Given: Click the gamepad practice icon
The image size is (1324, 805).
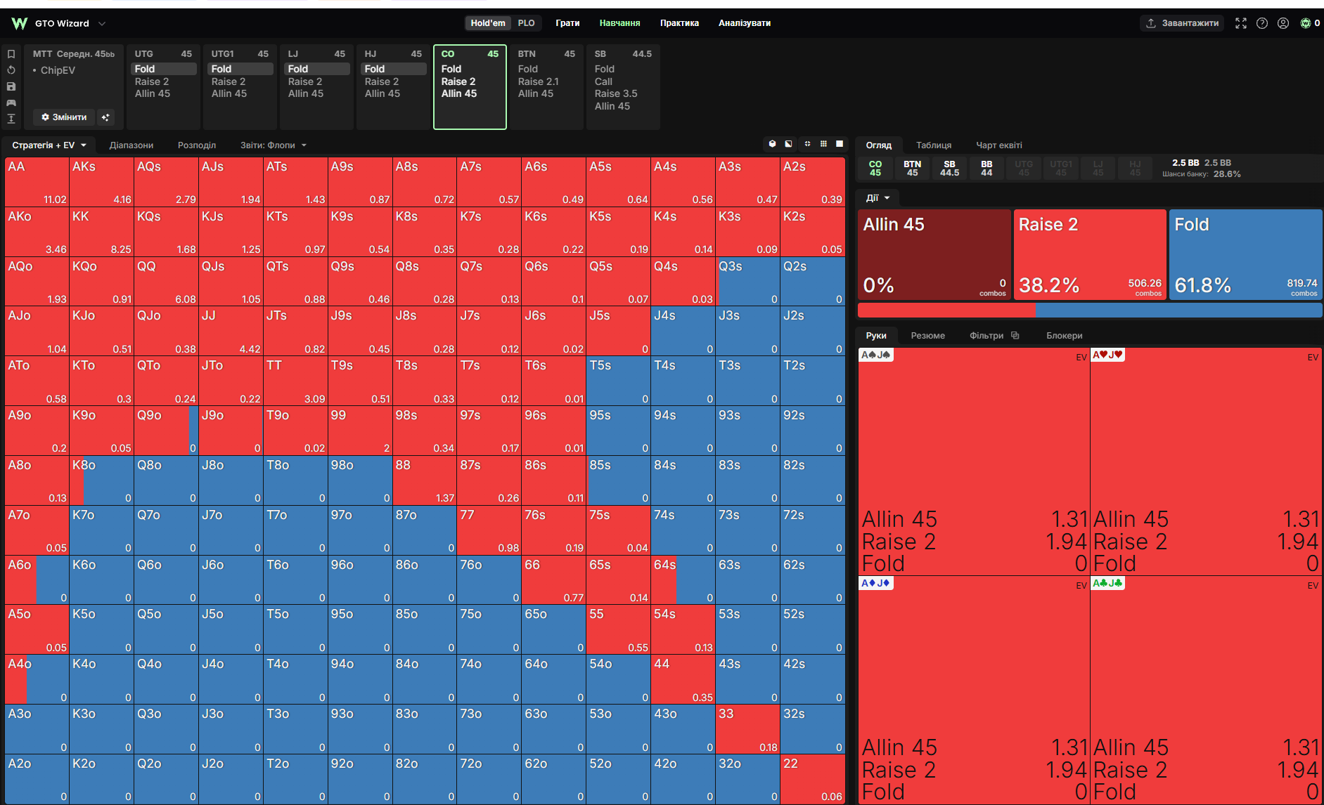Looking at the screenshot, I should pos(11,103).
